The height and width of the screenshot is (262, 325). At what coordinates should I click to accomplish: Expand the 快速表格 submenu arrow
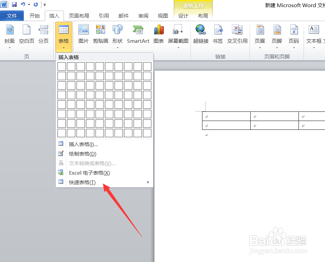pos(148,182)
